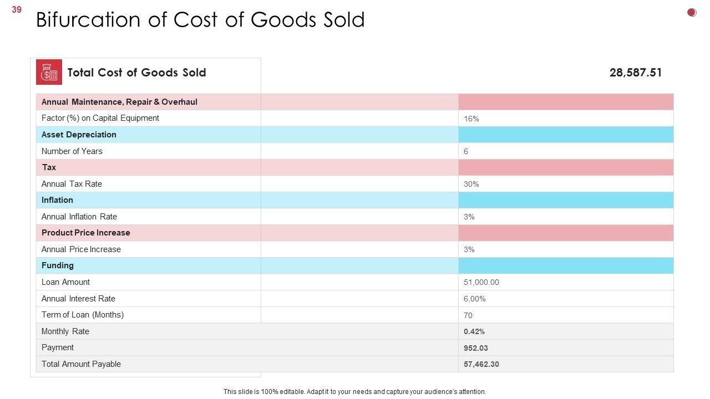The width and height of the screenshot is (710, 399).
Task: Select the Term of Loan value 70
Action: [468, 315]
